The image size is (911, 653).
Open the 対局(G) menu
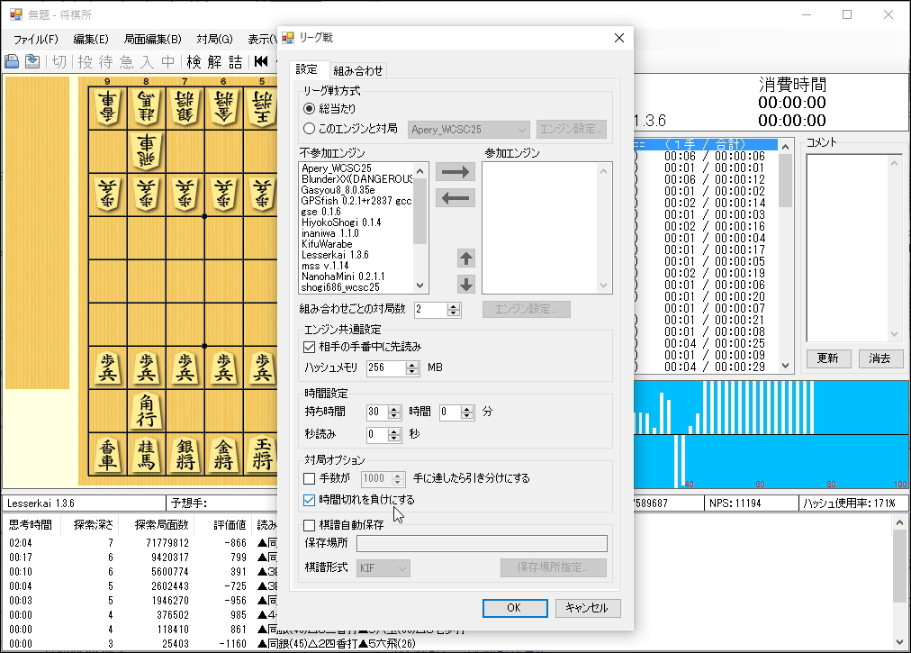pos(214,39)
